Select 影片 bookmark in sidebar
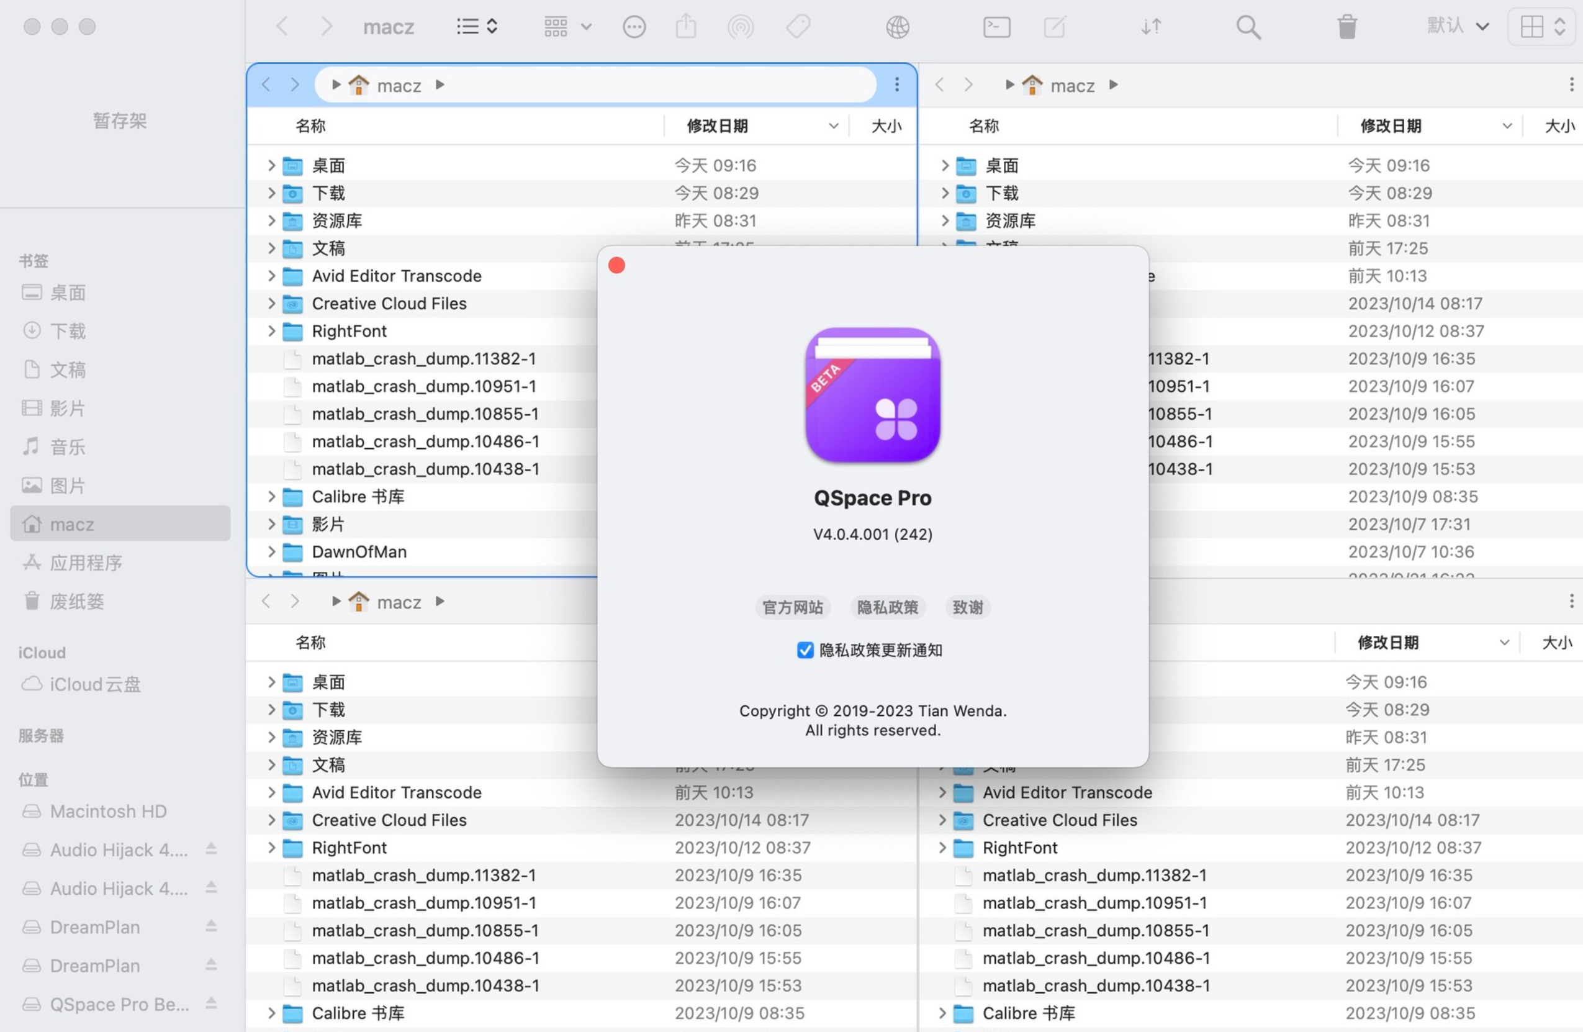The image size is (1583, 1032). coord(120,408)
